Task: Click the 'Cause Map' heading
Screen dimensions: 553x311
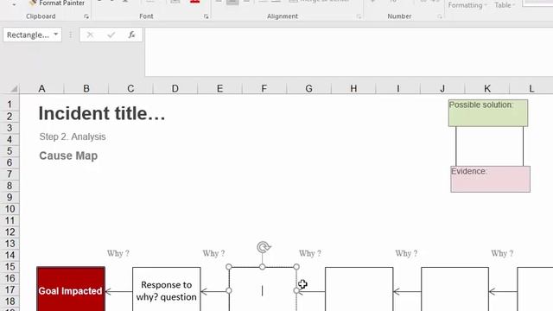Action: coord(68,155)
